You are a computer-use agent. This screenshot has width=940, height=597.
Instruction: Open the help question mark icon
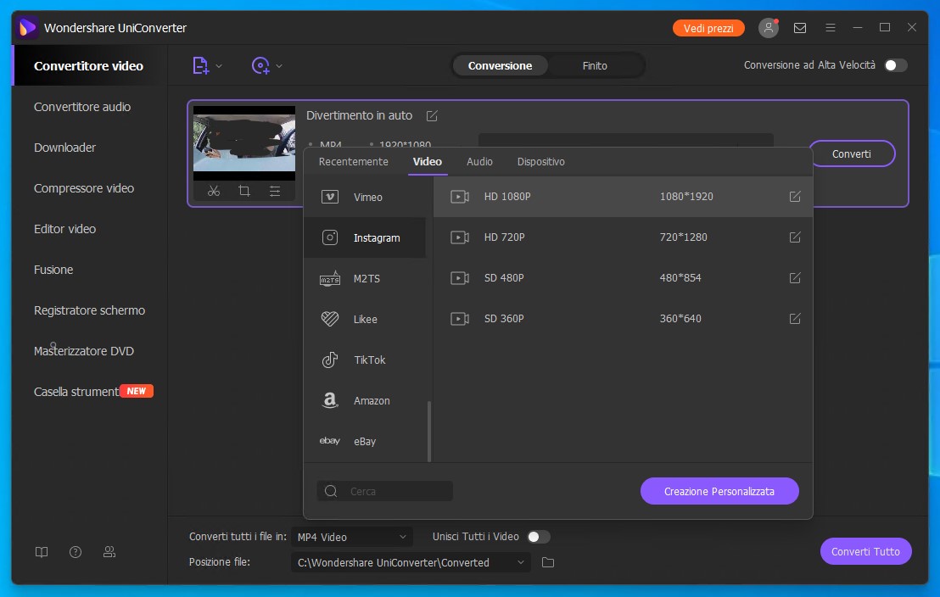[x=76, y=552]
